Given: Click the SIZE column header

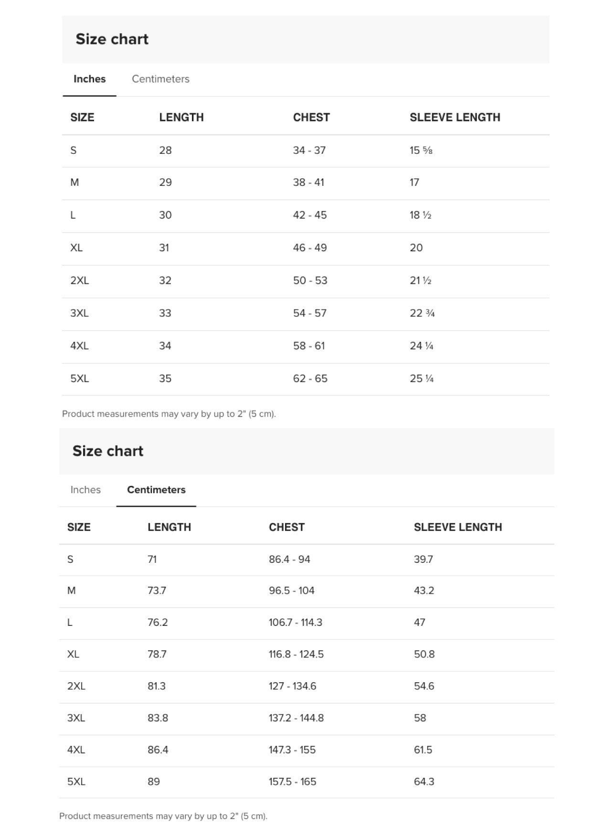Looking at the screenshot, I should (x=83, y=117).
